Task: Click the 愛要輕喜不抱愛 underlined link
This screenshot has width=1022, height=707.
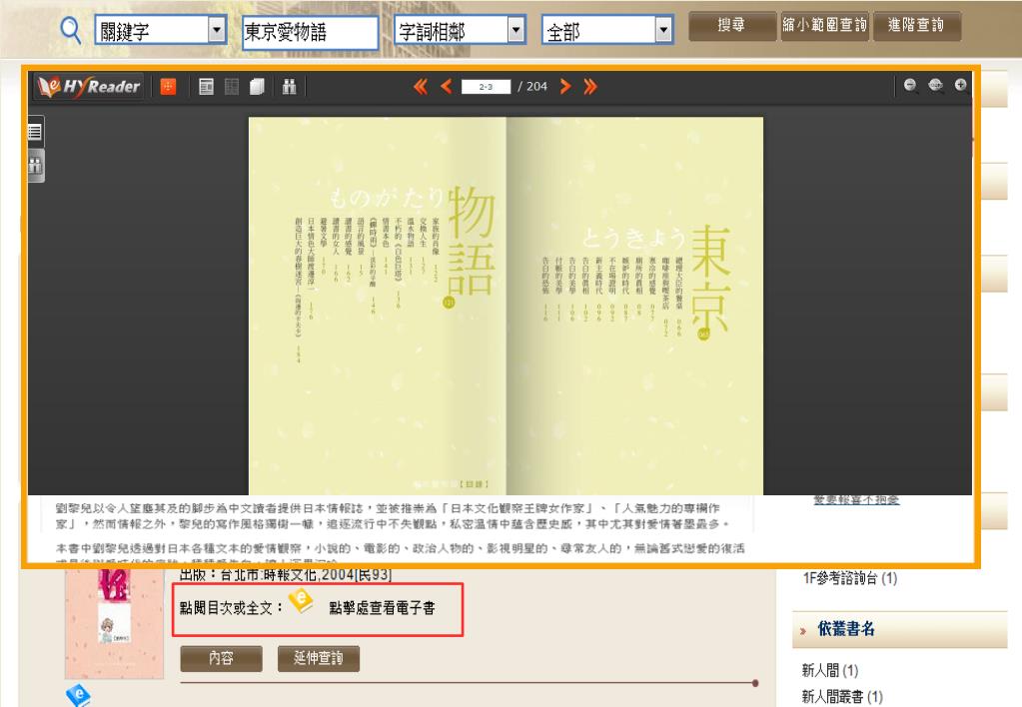Action: (856, 499)
